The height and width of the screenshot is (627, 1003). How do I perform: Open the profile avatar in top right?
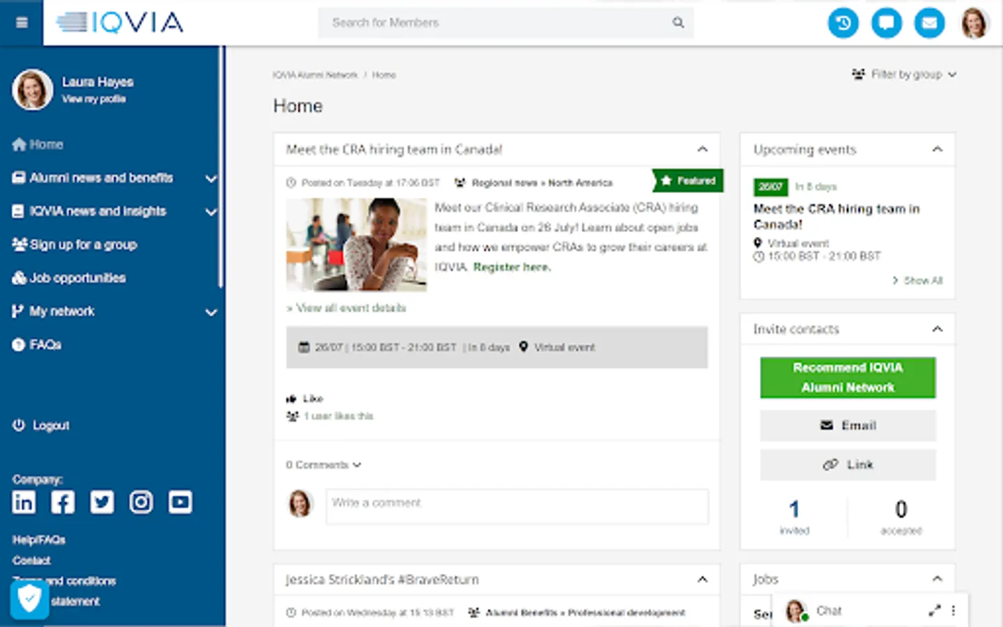(x=974, y=23)
